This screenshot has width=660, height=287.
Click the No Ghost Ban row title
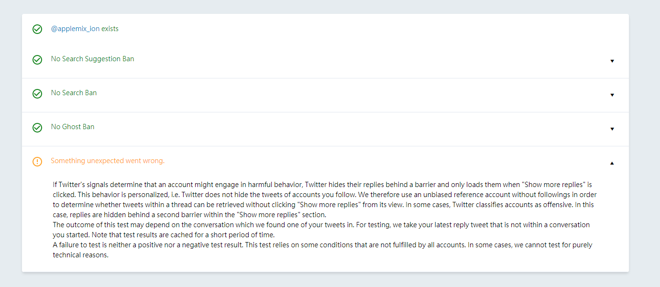(x=73, y=127)
